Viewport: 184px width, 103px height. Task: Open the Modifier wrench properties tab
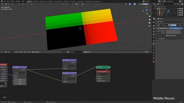[x=154, y=44]
